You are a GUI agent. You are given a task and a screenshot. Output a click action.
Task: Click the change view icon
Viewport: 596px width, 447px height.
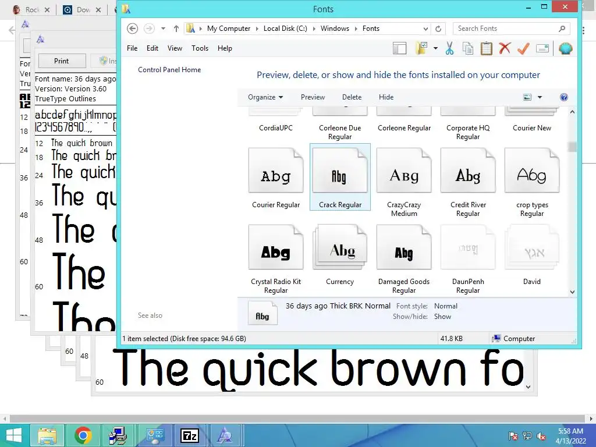point(527,97)
